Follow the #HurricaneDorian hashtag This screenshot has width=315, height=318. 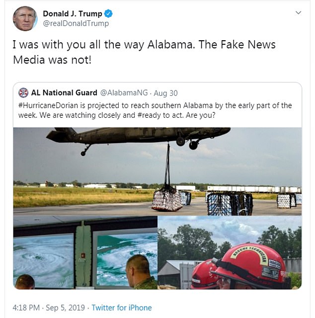pyautogui.click(x=48, y=105)
